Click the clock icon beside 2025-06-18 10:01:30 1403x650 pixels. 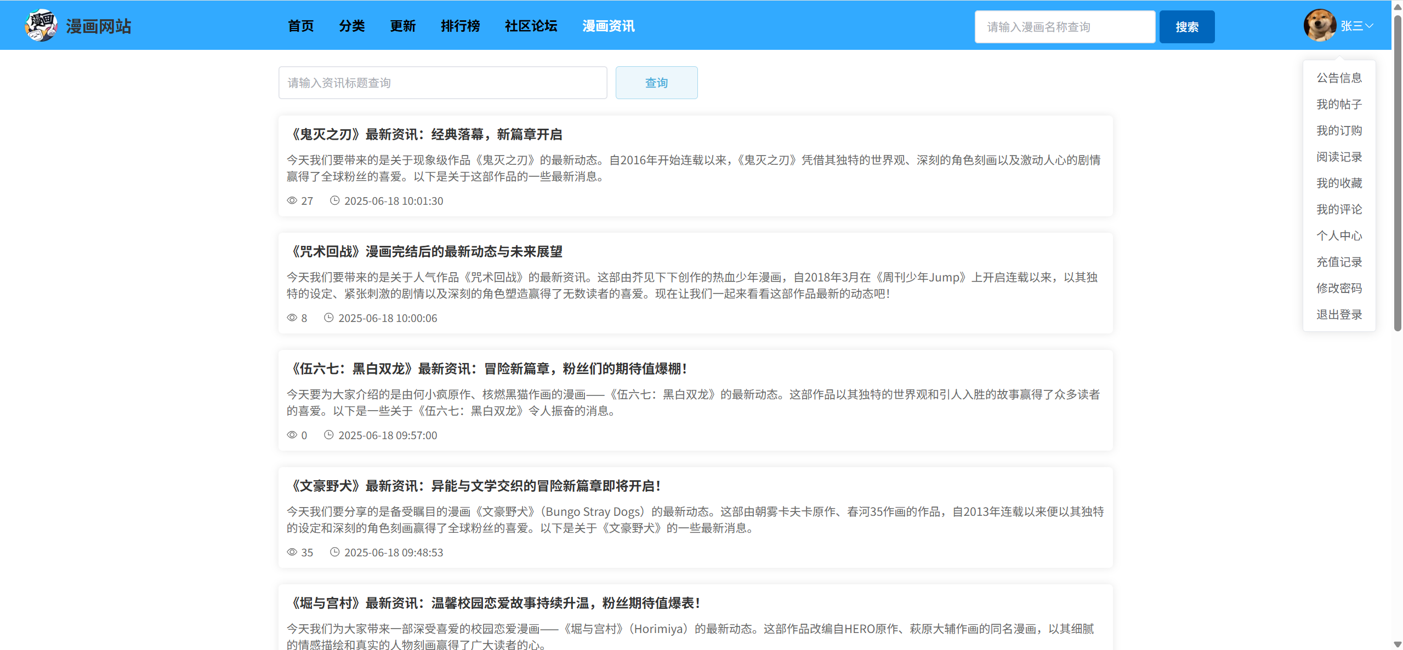tap(334, 200)
